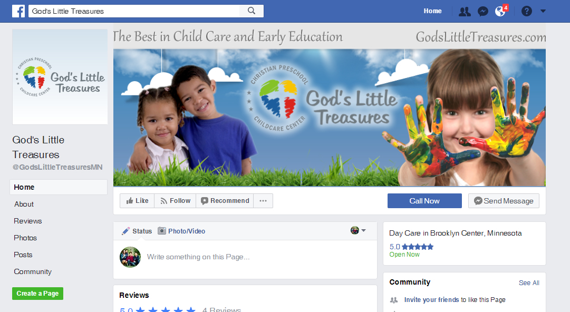Open the Messenger icon in top bar
The image size is (570, 312).
[x=483, y=11]
